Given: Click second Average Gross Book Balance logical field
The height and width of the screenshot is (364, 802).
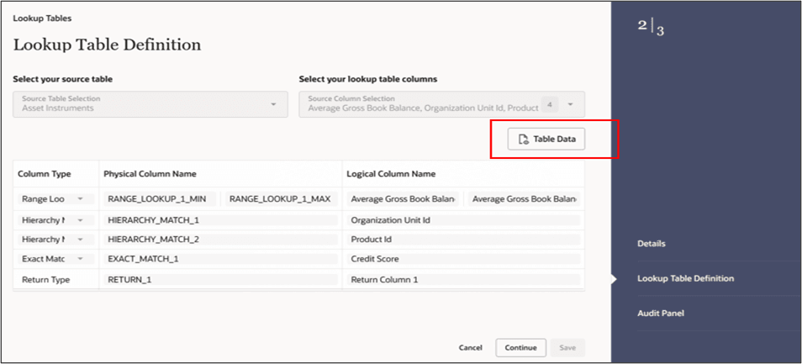Looking at the screenshot, I should click(525, 199).
